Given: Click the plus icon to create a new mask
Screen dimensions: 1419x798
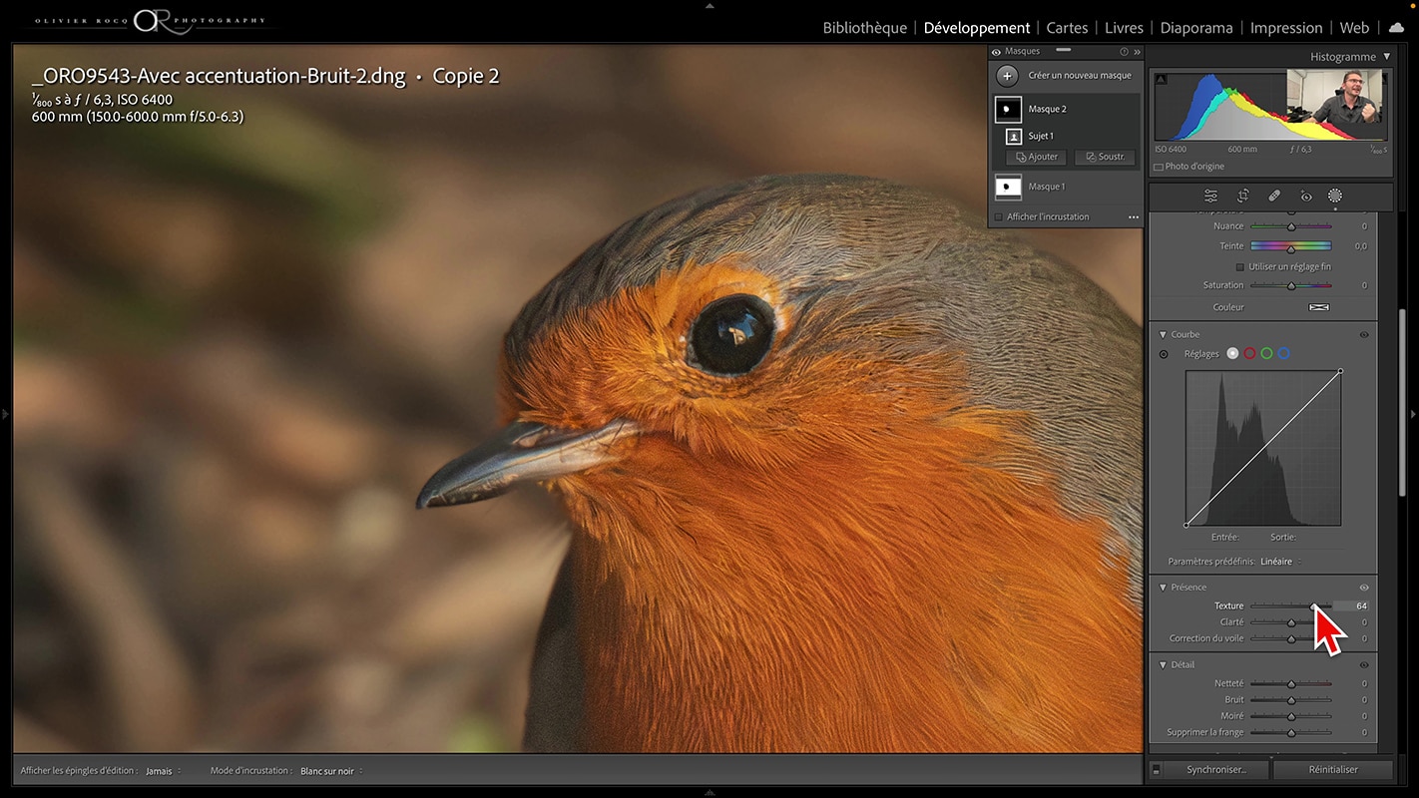Looking at the screenshot, I should [x=1008, y=76].
